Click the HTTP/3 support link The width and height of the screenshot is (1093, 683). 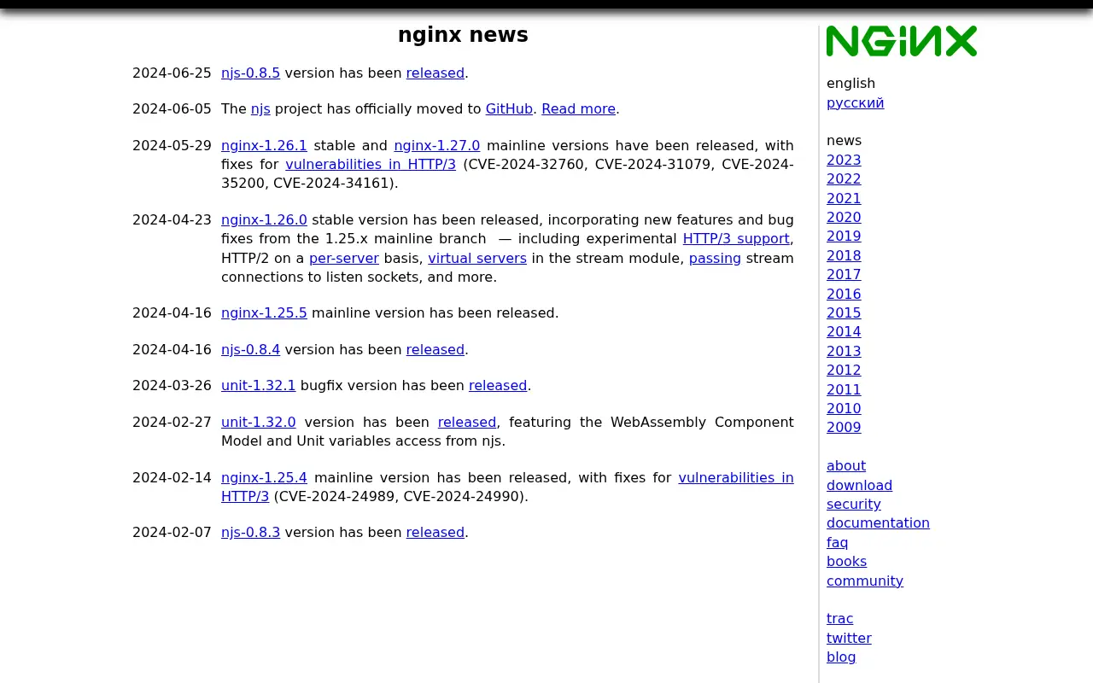pos(736,239)
